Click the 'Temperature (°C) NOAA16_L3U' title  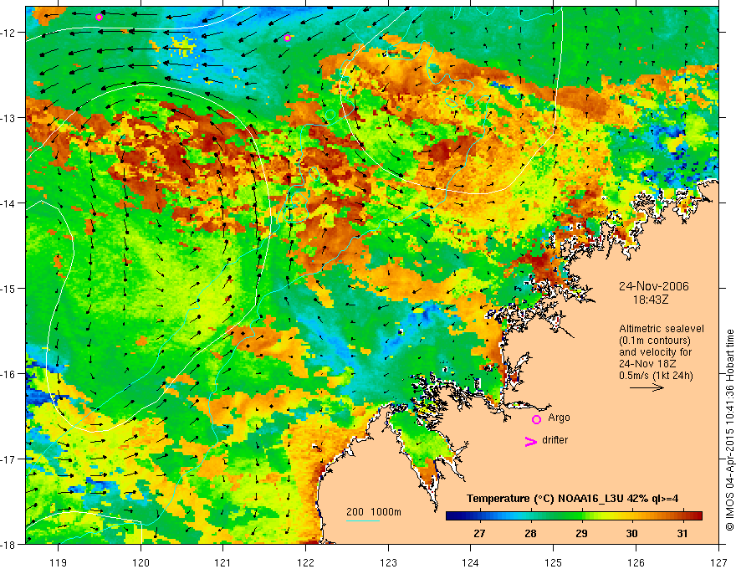click(544, 499)
